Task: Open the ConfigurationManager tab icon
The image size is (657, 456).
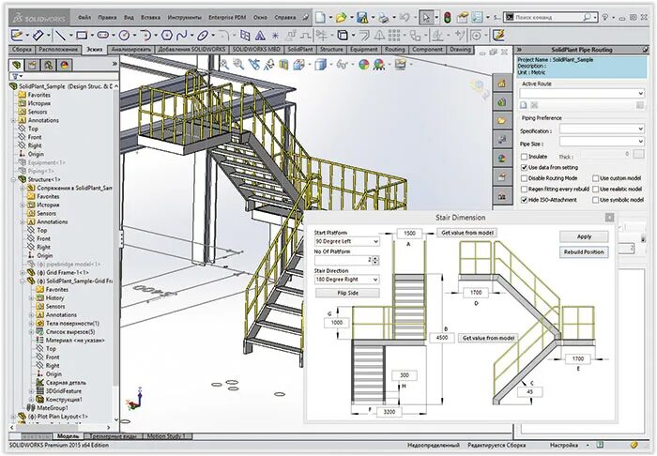Action: tap(49, 65)
